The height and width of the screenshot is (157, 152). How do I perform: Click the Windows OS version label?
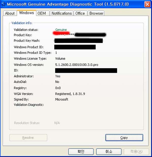tap(29, 65)
